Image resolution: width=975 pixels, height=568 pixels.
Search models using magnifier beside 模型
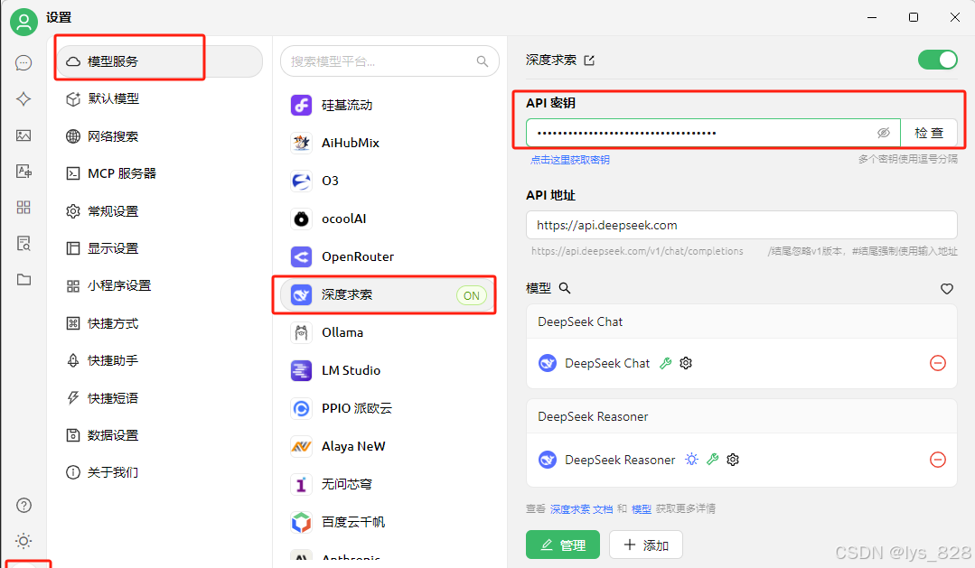pyautogui.click(x=565, y=288)
